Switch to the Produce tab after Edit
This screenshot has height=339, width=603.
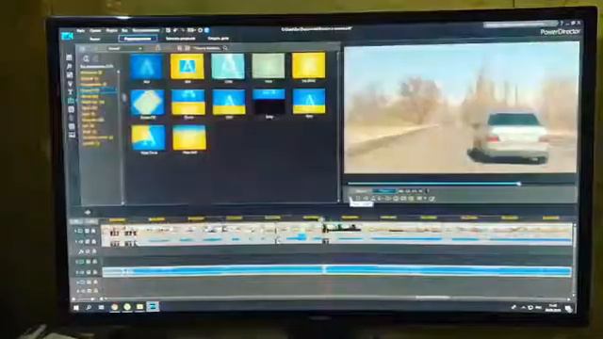tap(180, 39)
